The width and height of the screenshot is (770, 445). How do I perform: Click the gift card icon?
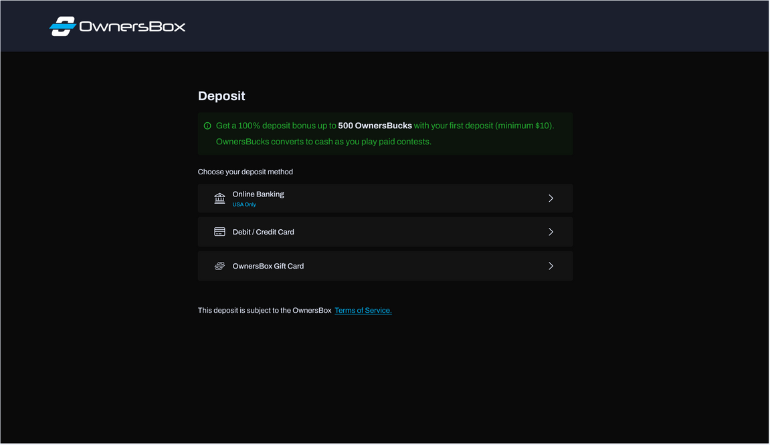219,266
